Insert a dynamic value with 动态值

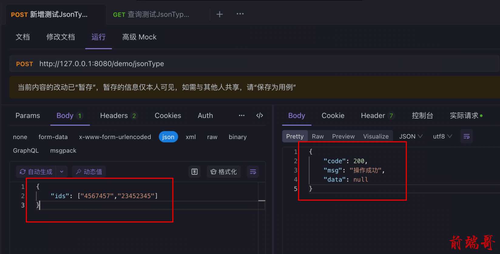tap(89, 172)
